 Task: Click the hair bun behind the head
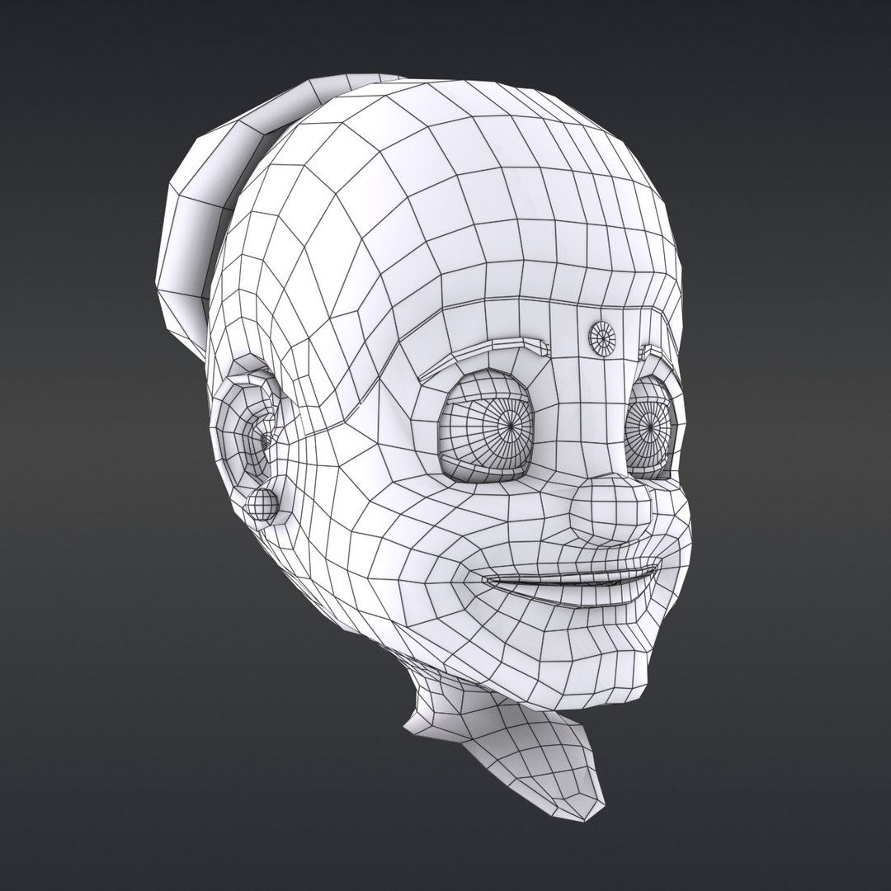tap(238, 210)
